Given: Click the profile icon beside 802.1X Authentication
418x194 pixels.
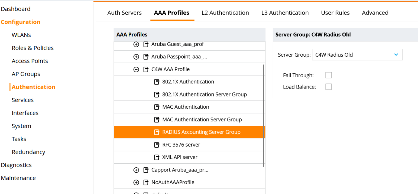Looking at the screenshot, I should (157, 82).
